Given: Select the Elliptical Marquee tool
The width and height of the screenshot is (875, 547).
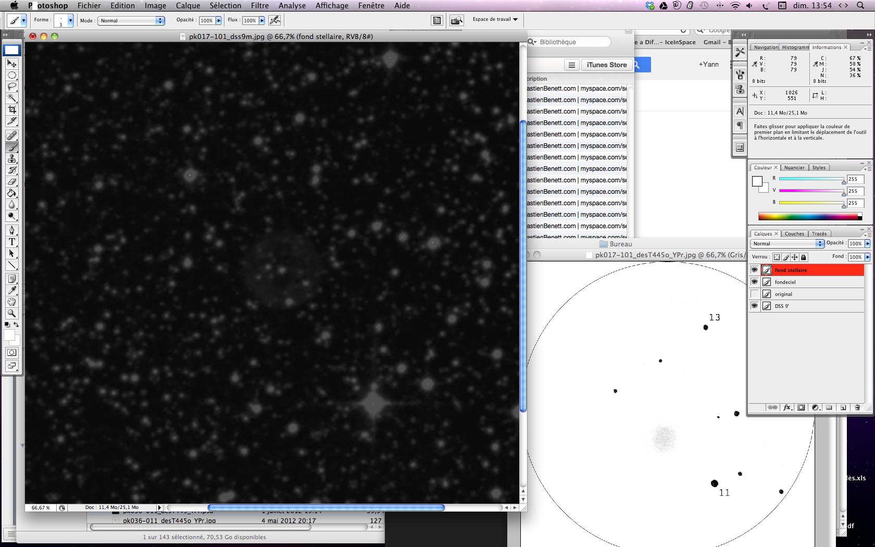Looking at the screenshot, I should [x=11, y=75].
